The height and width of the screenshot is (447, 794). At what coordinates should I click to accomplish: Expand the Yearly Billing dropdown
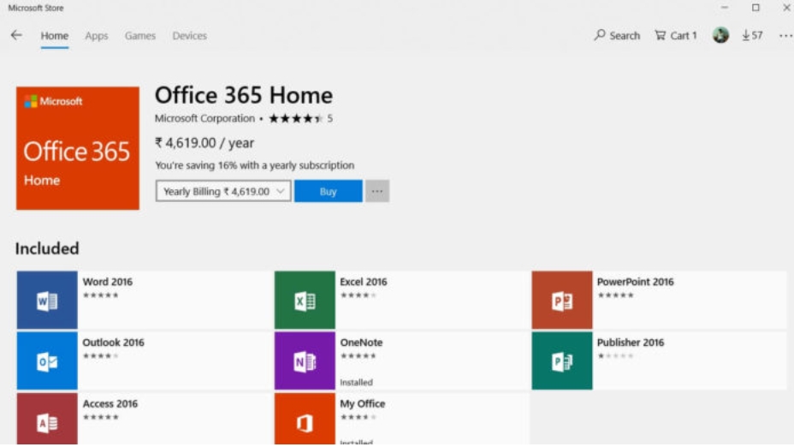223,192
